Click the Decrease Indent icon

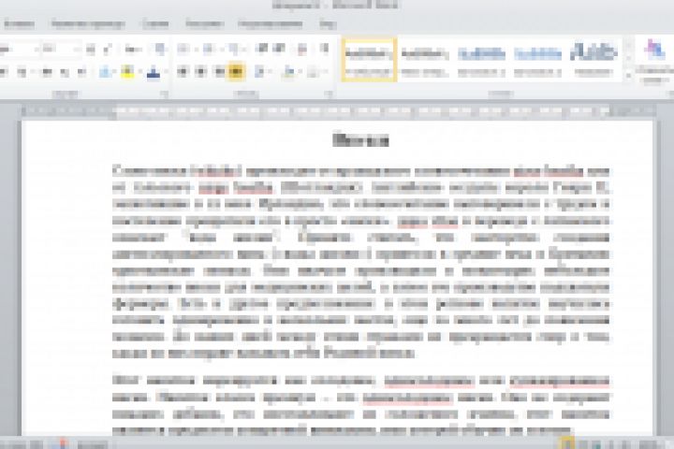262,49
